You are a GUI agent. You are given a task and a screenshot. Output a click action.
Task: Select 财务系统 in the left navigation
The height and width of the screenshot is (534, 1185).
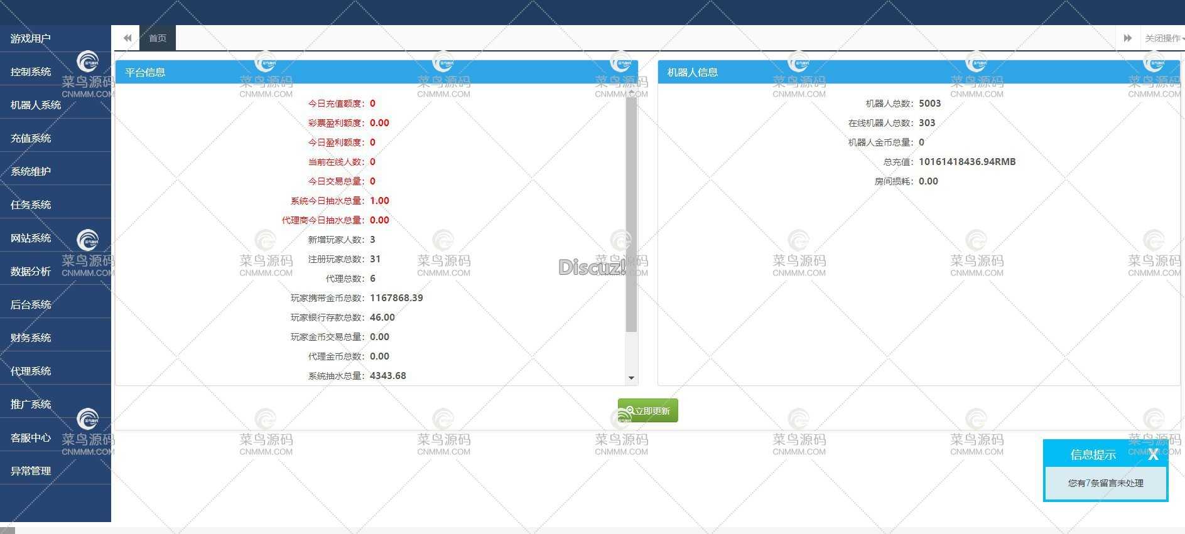pos(31,338)
